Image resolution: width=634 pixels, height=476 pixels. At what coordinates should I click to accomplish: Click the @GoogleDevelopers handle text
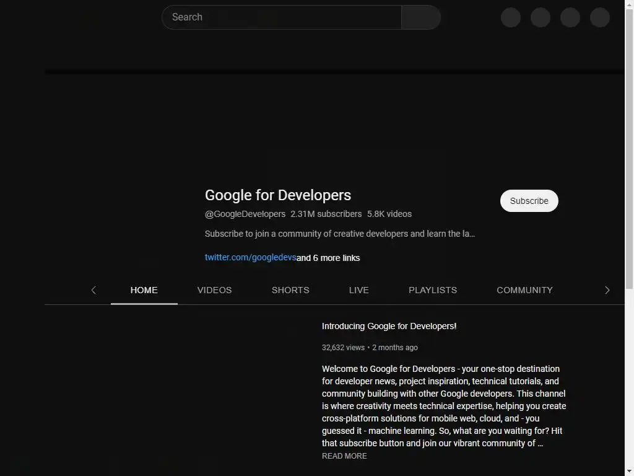point(245,214)
